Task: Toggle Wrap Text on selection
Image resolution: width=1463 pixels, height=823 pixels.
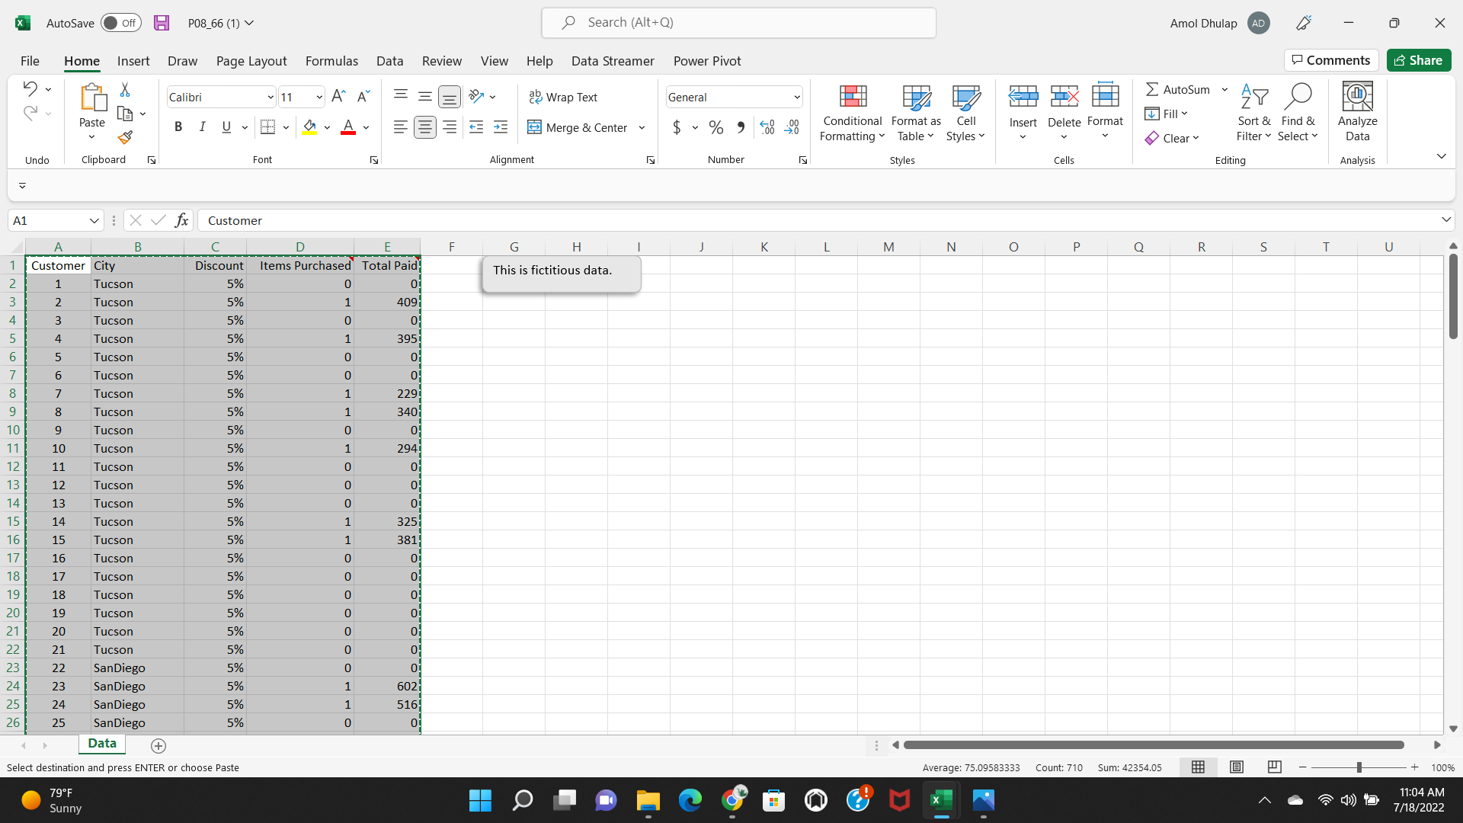Action: pos(564,97)
